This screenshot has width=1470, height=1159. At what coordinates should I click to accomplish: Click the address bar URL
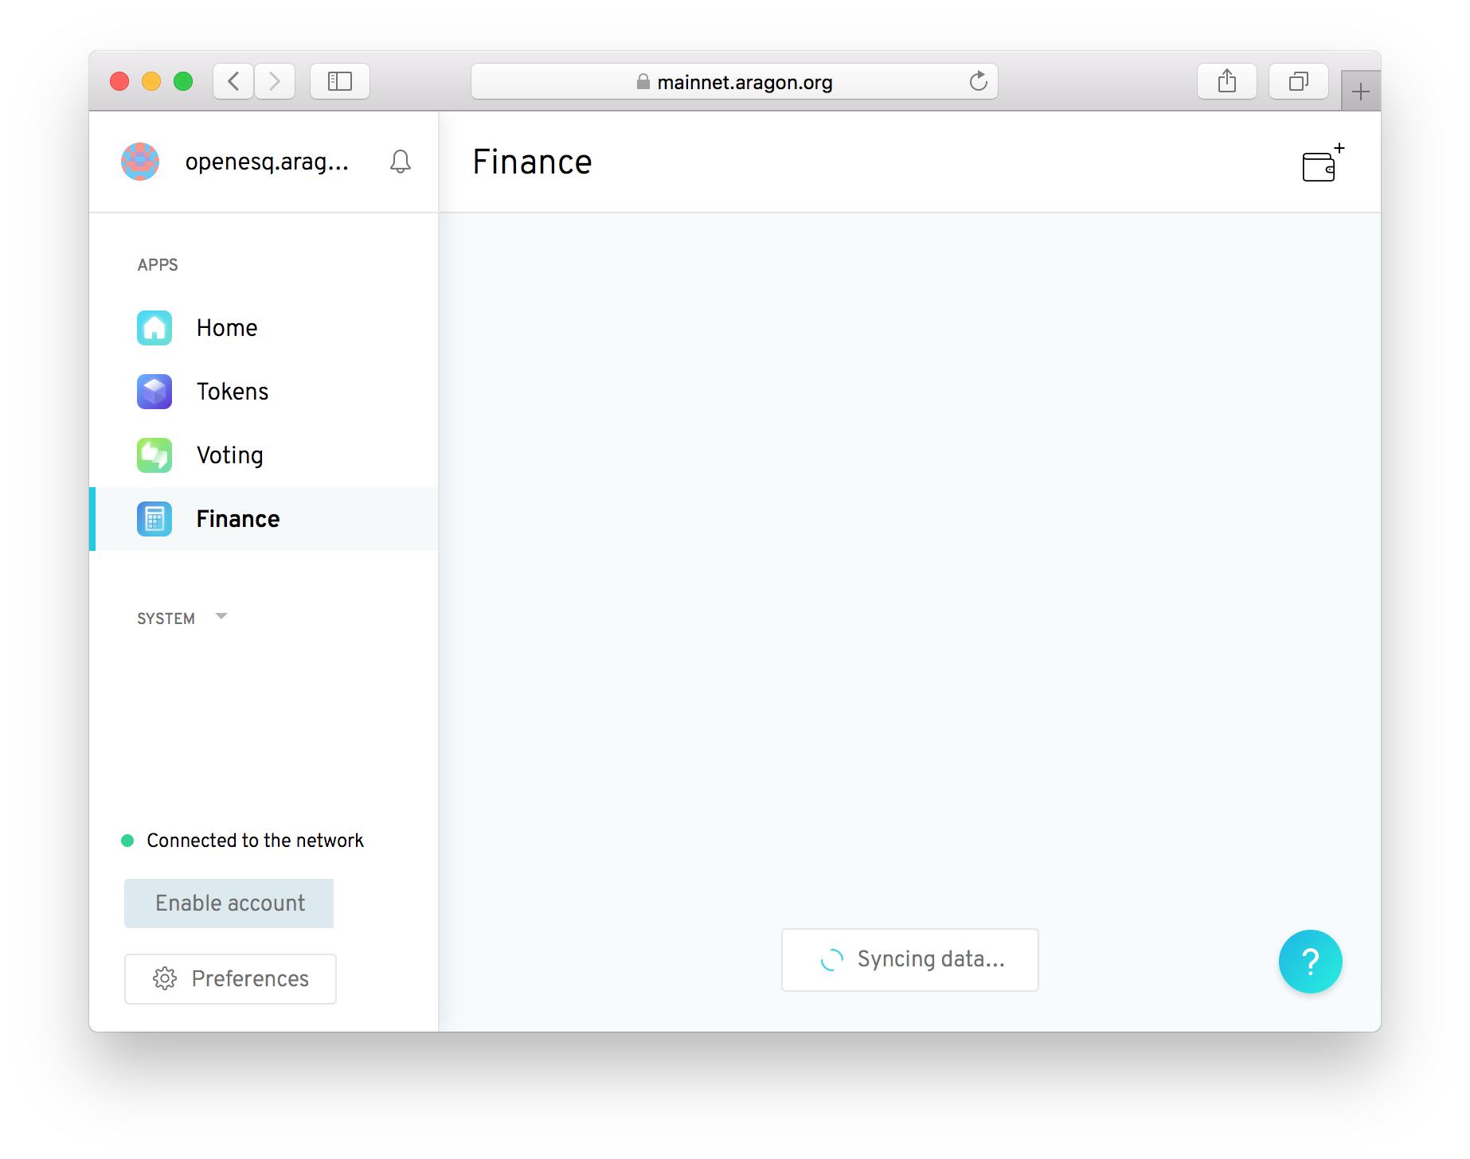pyautogui.click(x=745, y=82)
